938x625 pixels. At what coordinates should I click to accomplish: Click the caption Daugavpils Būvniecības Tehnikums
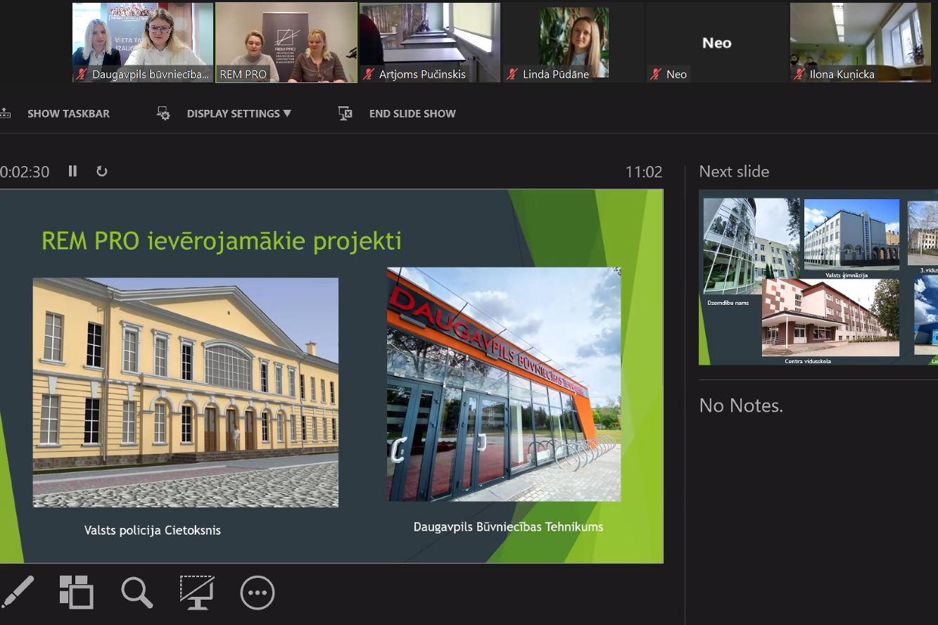pos(508,526)
